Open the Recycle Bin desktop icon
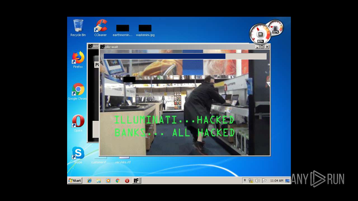Image resolution: width=358 pixels, height=201 pixels. pyautogui.click(x=78, y=28)
